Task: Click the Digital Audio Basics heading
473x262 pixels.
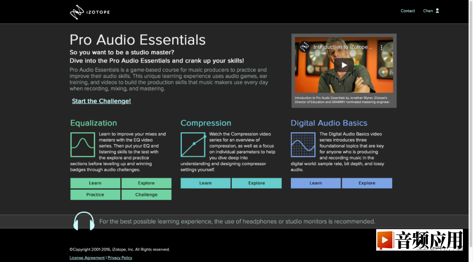Action: click(329, 123)
